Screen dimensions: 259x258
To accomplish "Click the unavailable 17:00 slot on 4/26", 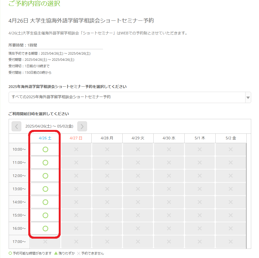I will pyautogui.click(x=45, y=242).
